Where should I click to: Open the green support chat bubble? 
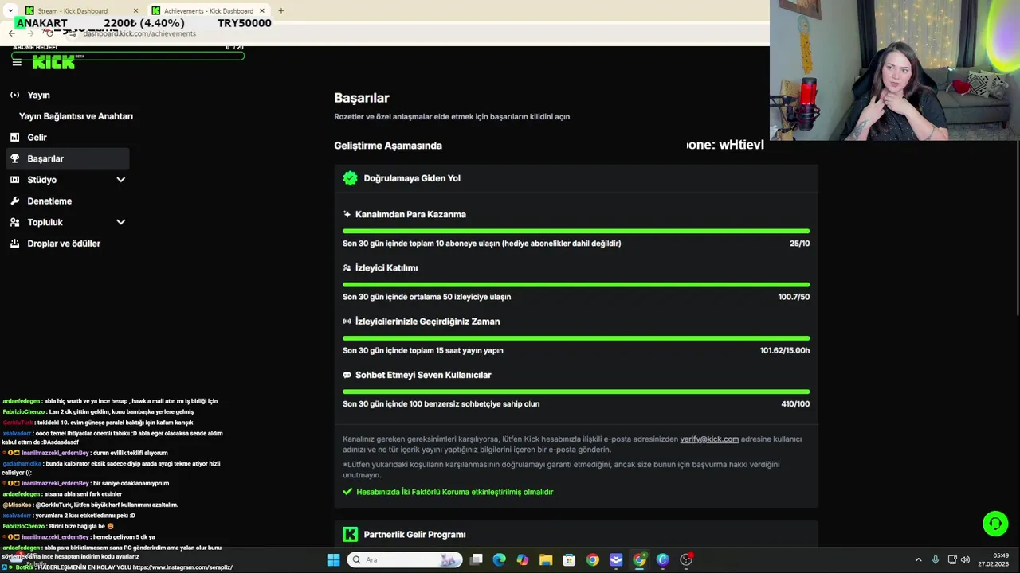point(994,524)
